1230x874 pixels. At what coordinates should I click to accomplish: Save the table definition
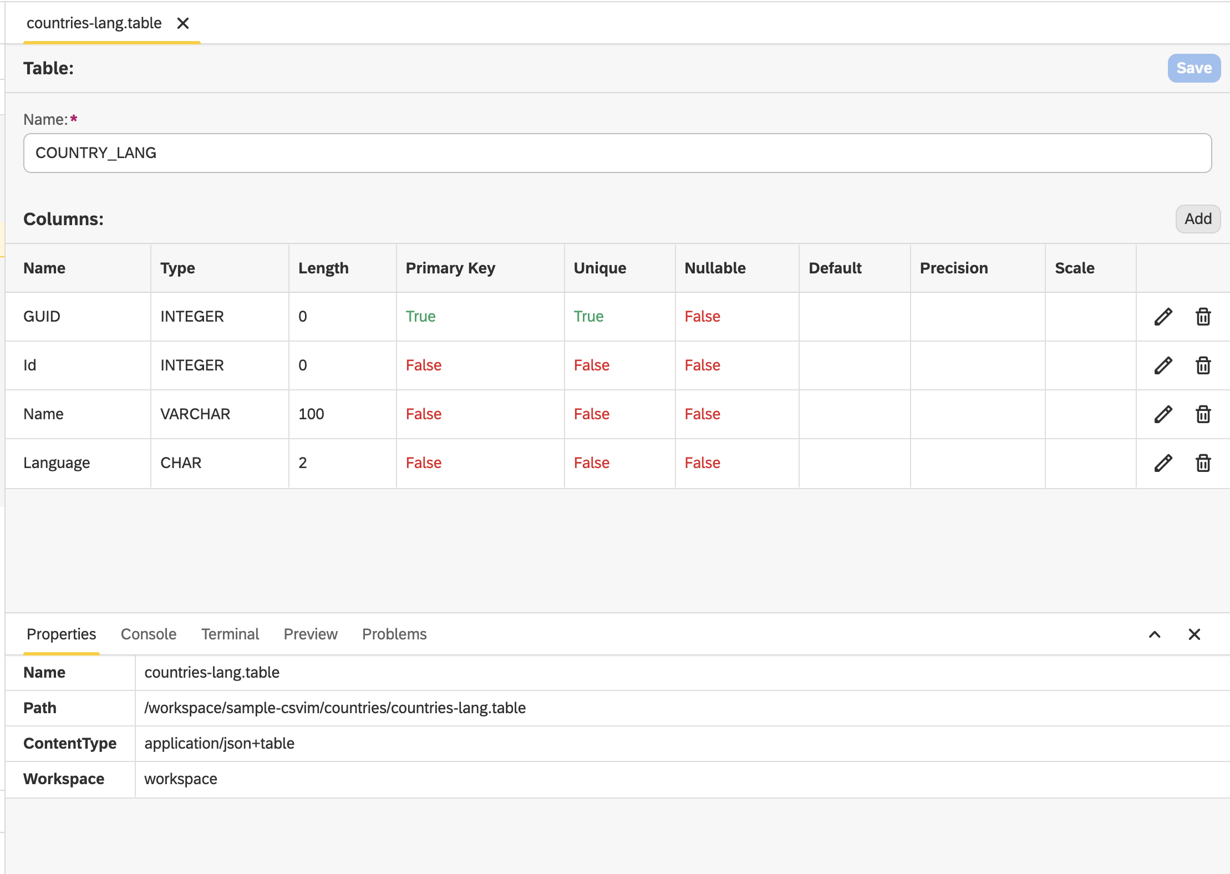point(1194,68)
